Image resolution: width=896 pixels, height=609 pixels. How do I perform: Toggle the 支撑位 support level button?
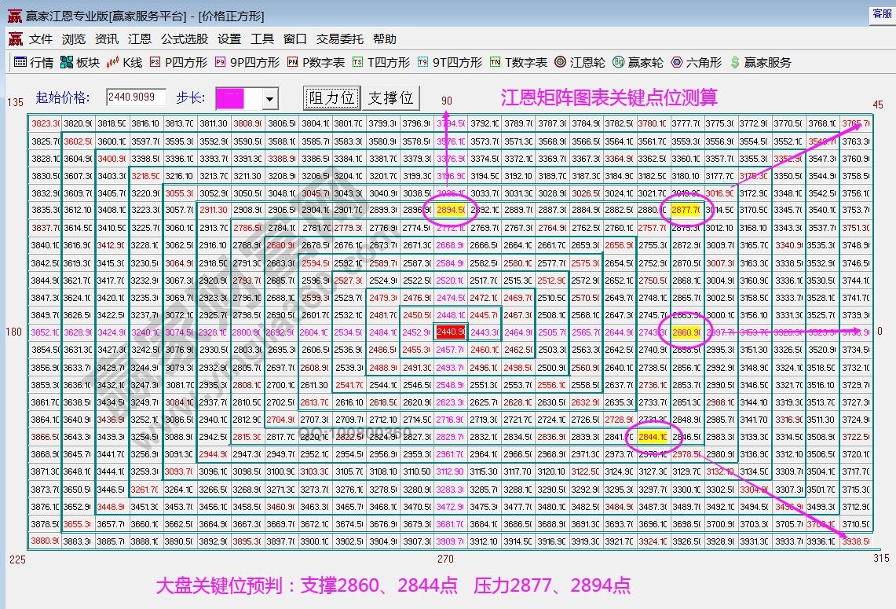(x=390, y=98)
